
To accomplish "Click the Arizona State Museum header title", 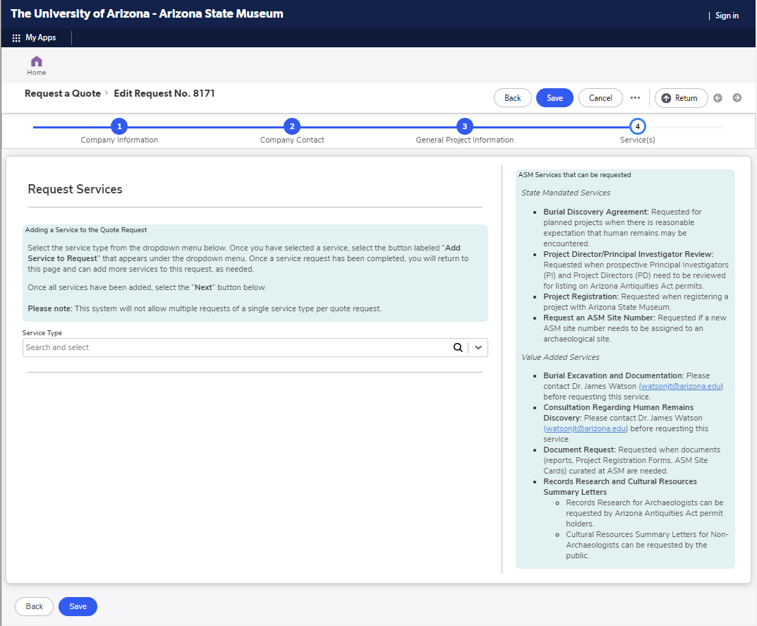I will 147,13.
